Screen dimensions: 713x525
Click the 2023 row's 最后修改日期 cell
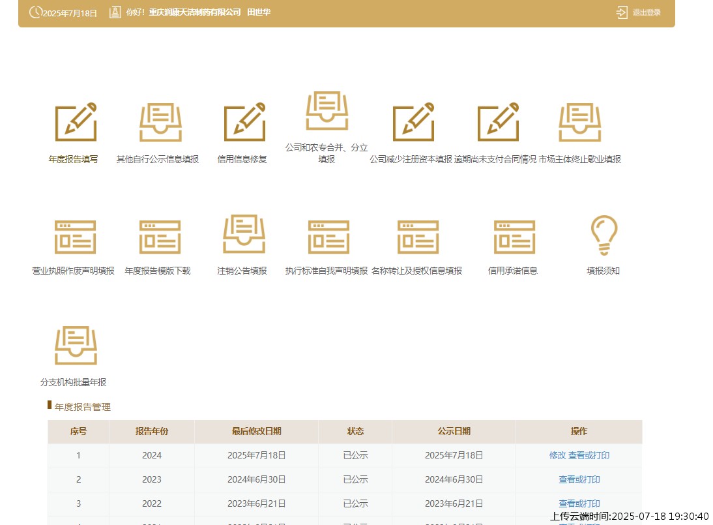[257, 479]
